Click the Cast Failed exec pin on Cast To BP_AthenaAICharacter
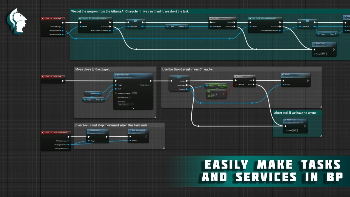Image resolution: width=350 pixels, height=197 pixels. pyautogui.click(x=110, y=27)
